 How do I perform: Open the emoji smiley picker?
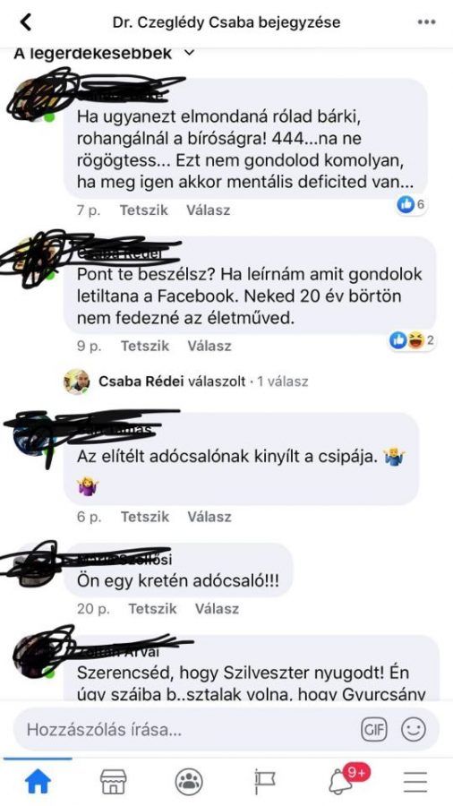414,729
